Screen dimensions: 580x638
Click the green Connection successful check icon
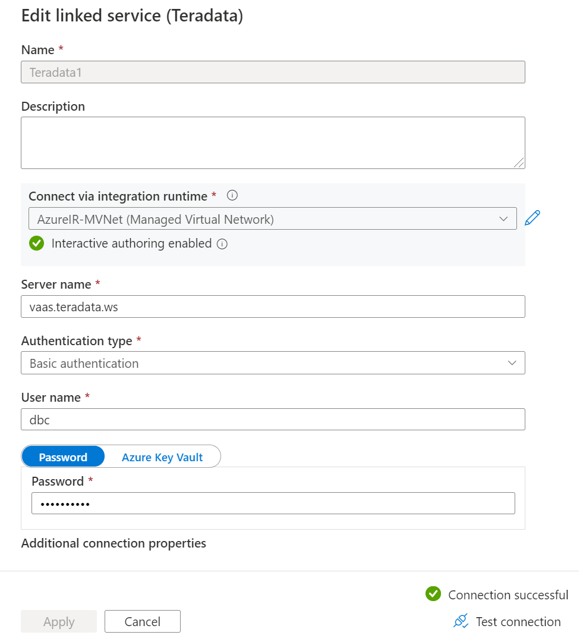[x=433, y=593]
